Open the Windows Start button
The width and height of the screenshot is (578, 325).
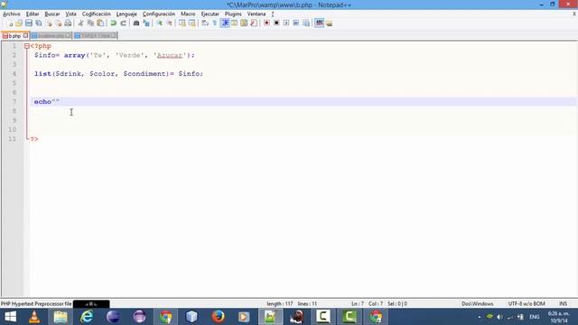(x=10, y=317)
